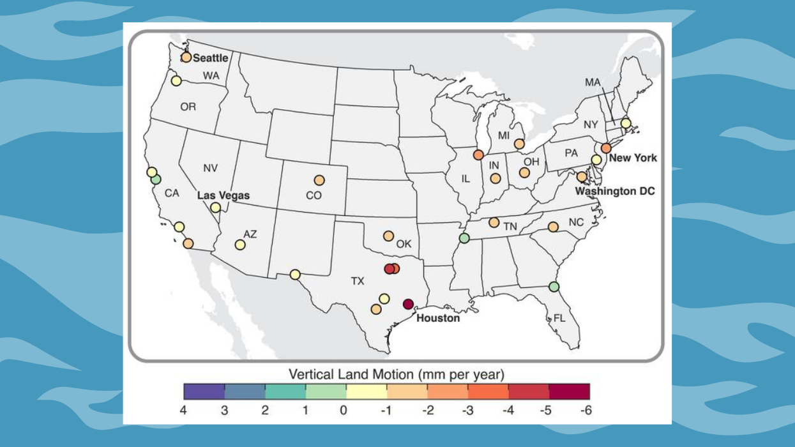Click the Tennessee data marker

pyautogui.click(x=494, y=223)
